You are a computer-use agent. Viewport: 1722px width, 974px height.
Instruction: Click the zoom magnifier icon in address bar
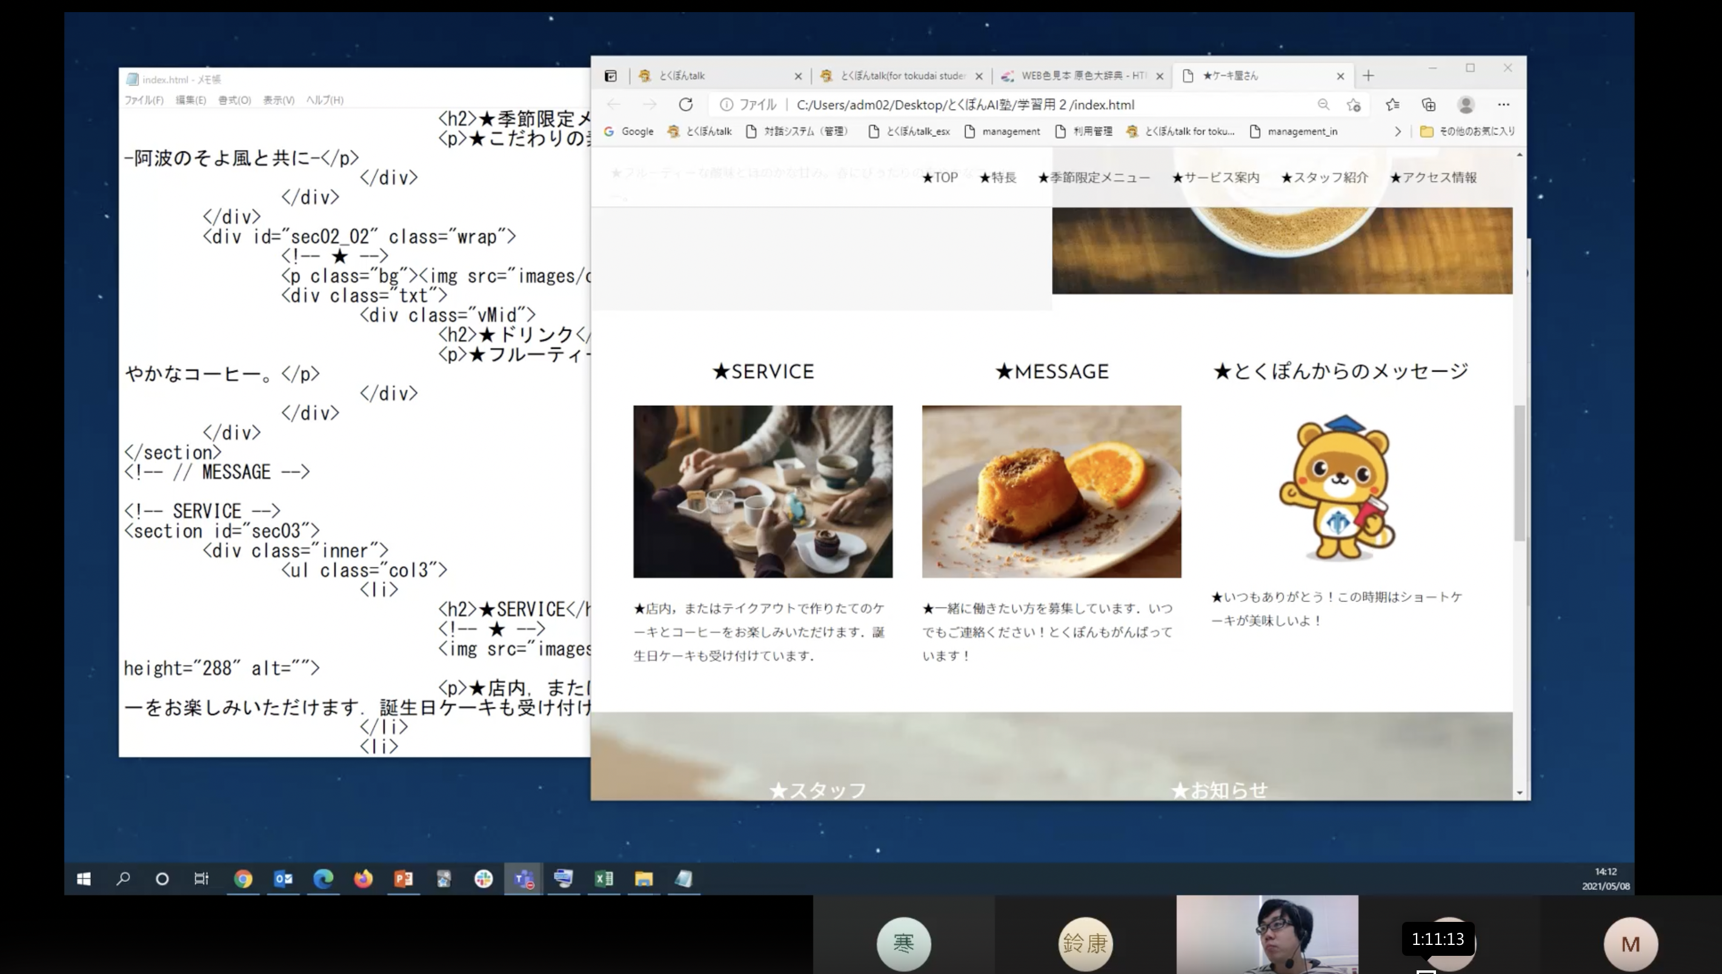(x=1323, y=104)
